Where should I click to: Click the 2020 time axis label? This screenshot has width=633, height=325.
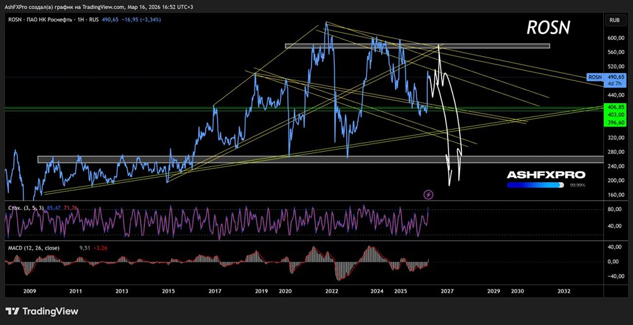point(285,291)
